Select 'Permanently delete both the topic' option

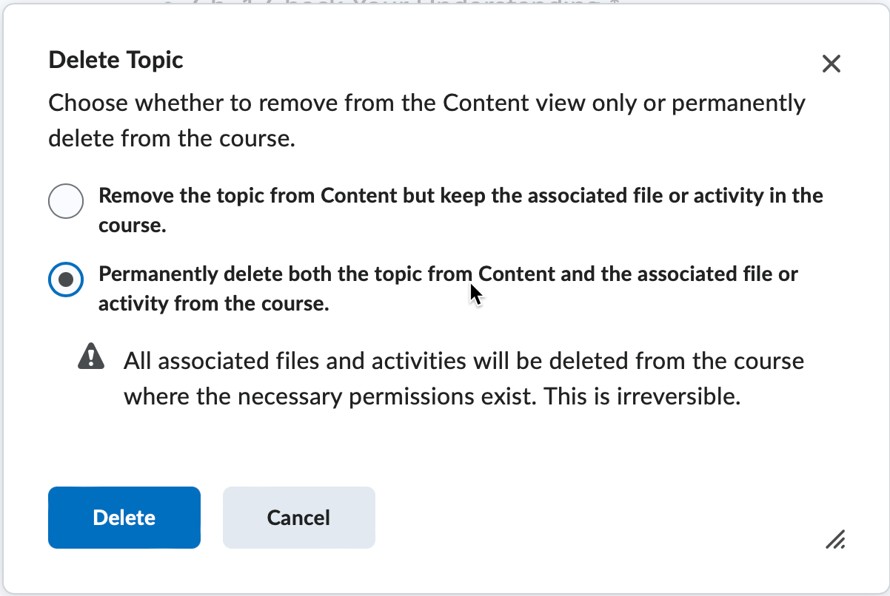click(66, 280)
